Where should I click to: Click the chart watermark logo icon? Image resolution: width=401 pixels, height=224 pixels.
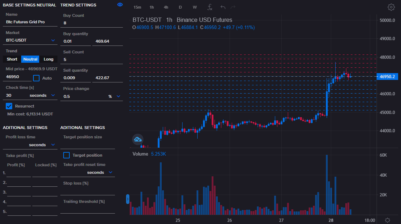138,139
